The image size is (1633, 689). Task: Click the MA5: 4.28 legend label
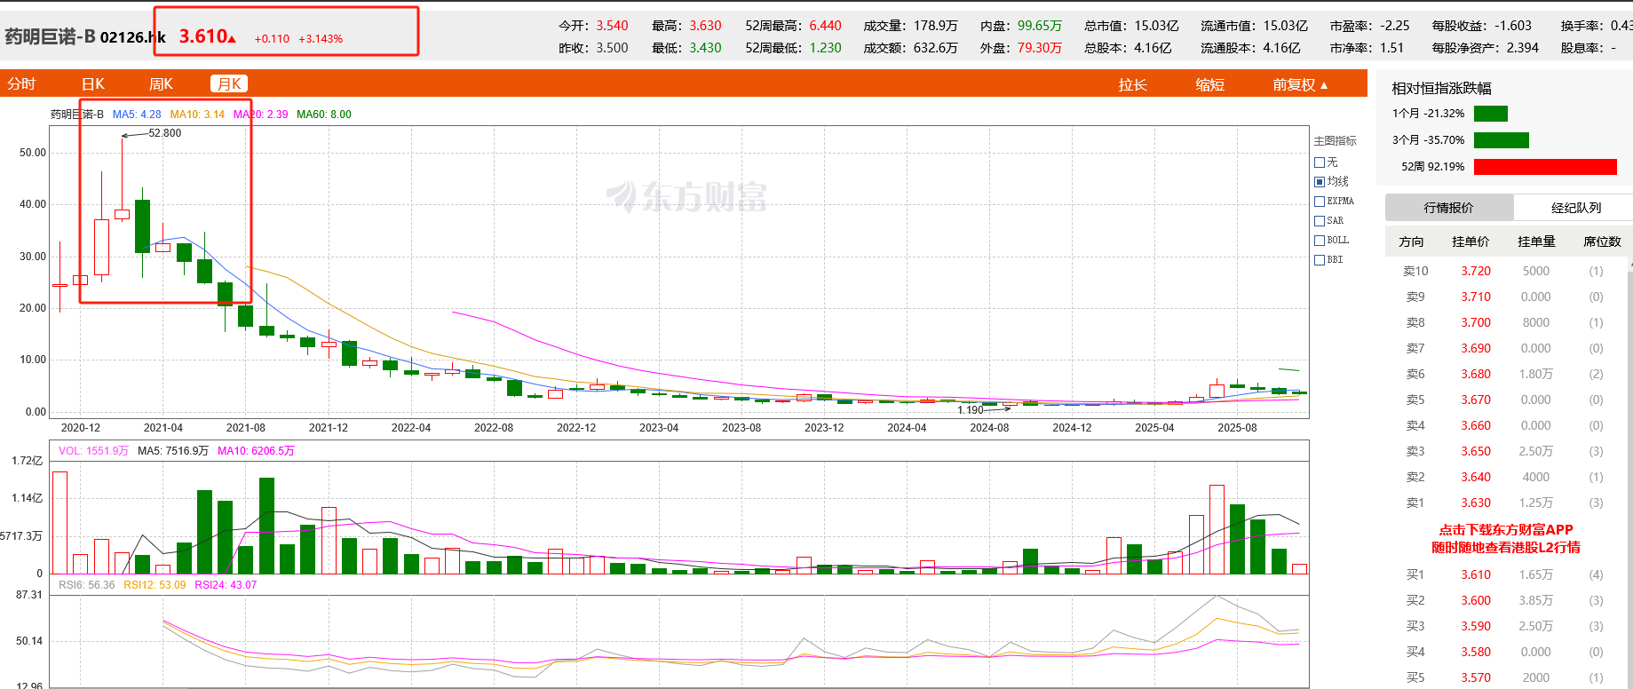point(137,115)
